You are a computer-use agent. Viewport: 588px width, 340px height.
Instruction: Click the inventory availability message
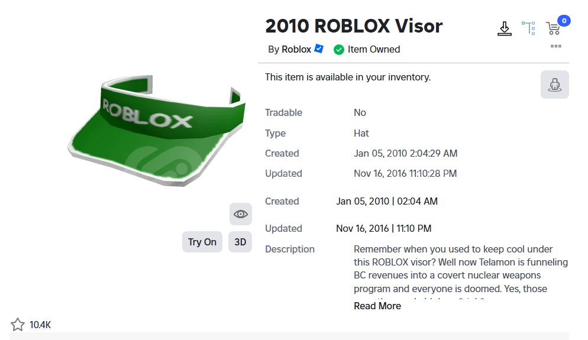348,77
